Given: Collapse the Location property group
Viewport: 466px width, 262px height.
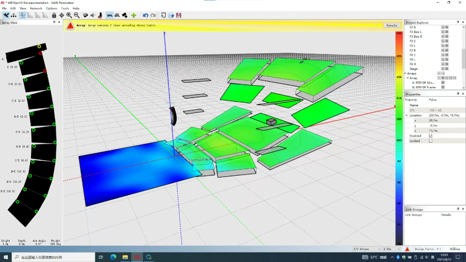Looking at the screenshot, I should [x=406, y=115].
